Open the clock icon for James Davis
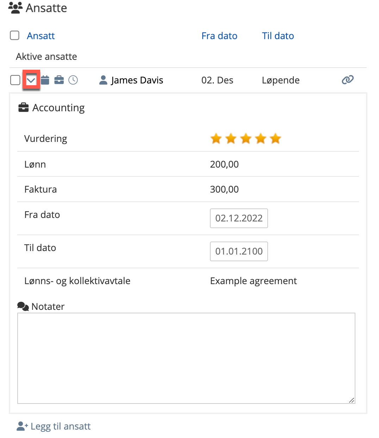The width and height of the screenshot is (379, 438). [x=73, y=80]
